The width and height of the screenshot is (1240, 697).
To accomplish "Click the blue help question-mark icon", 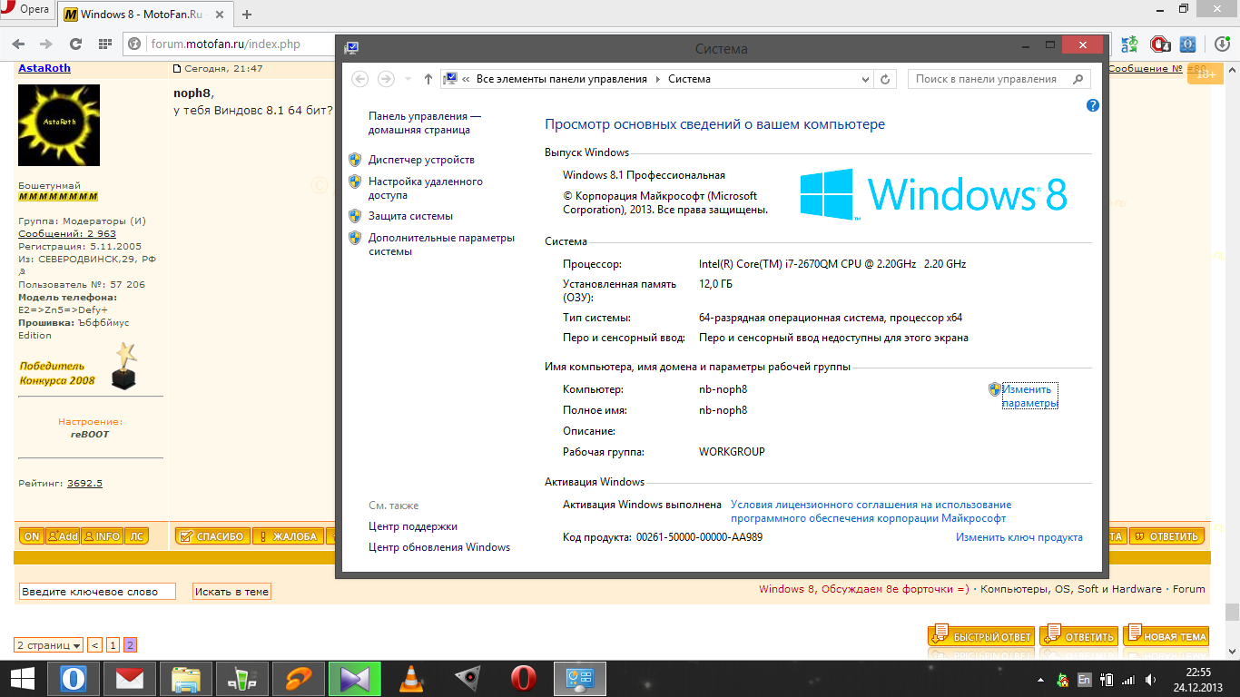I will (x=1093, y=105).
